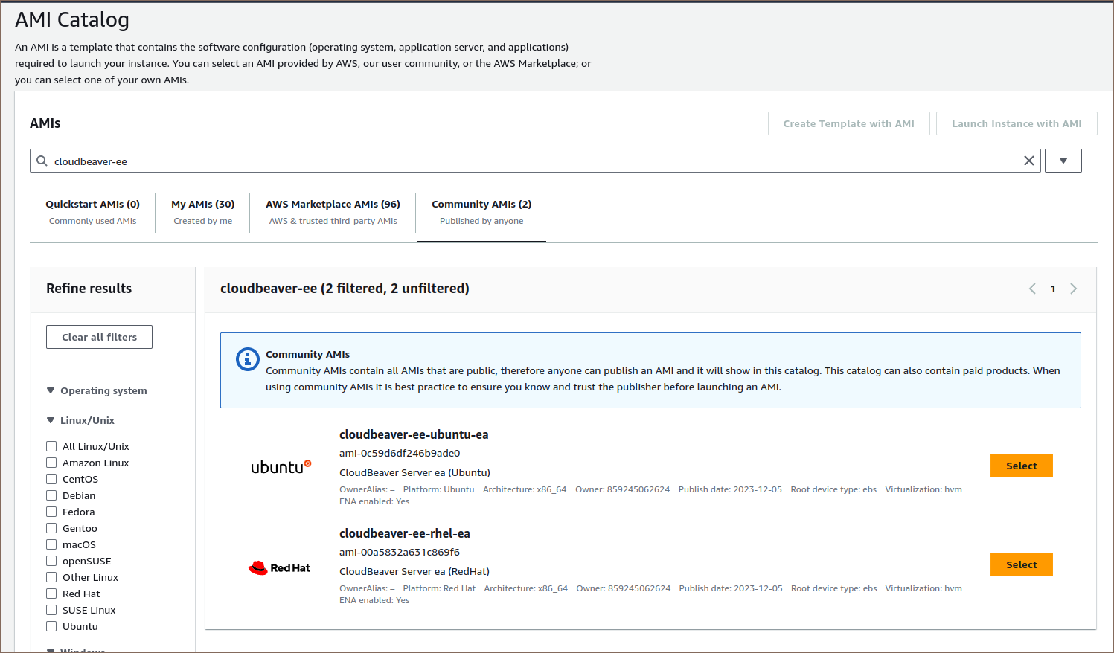Screen dimensions: 1114x653
Task: Click the Ubuntu logo thumbnail
Action: click(281, 467)
